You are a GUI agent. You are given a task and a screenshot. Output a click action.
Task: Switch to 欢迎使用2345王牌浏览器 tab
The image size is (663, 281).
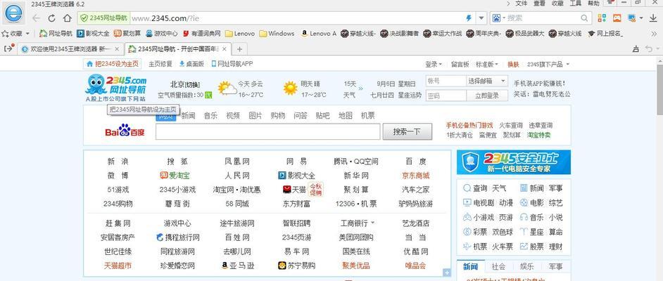(70, 49)
